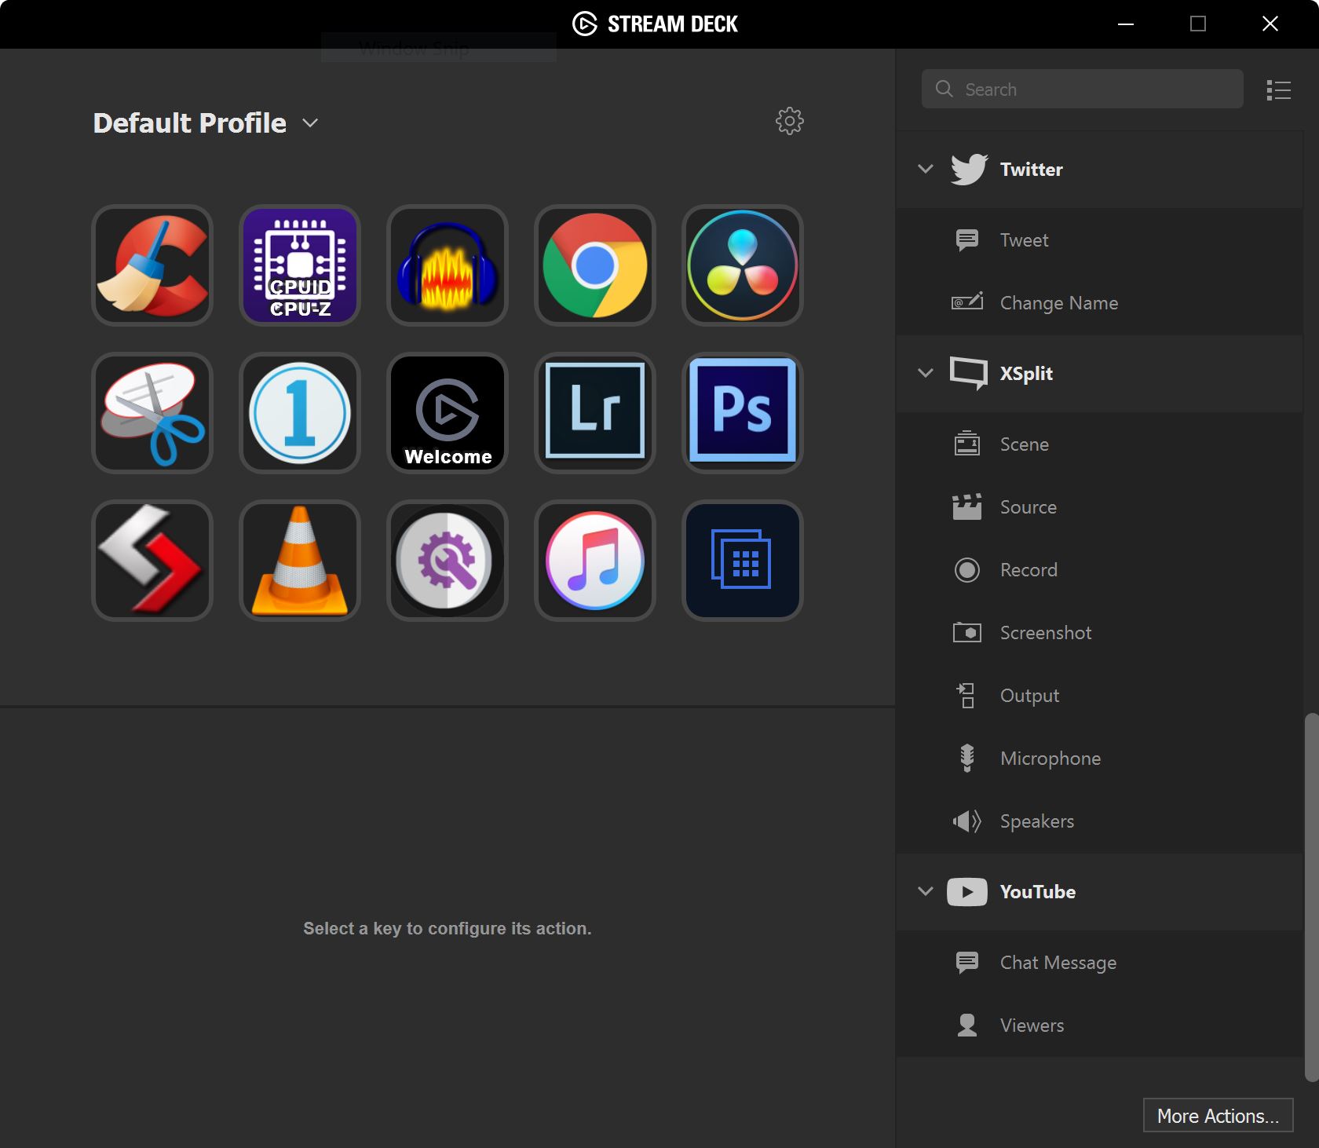Click the XSplit category icon
The height and width of the screenshot is (1148, 1319).
click(969, 374)
